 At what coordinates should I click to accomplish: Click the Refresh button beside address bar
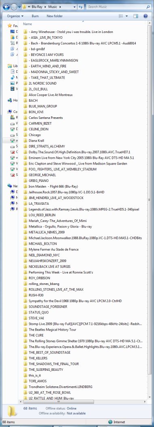click(81, 7)
